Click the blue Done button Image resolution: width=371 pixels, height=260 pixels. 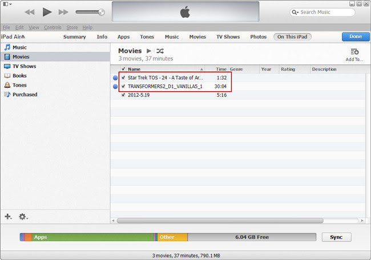tap(356, 36)
